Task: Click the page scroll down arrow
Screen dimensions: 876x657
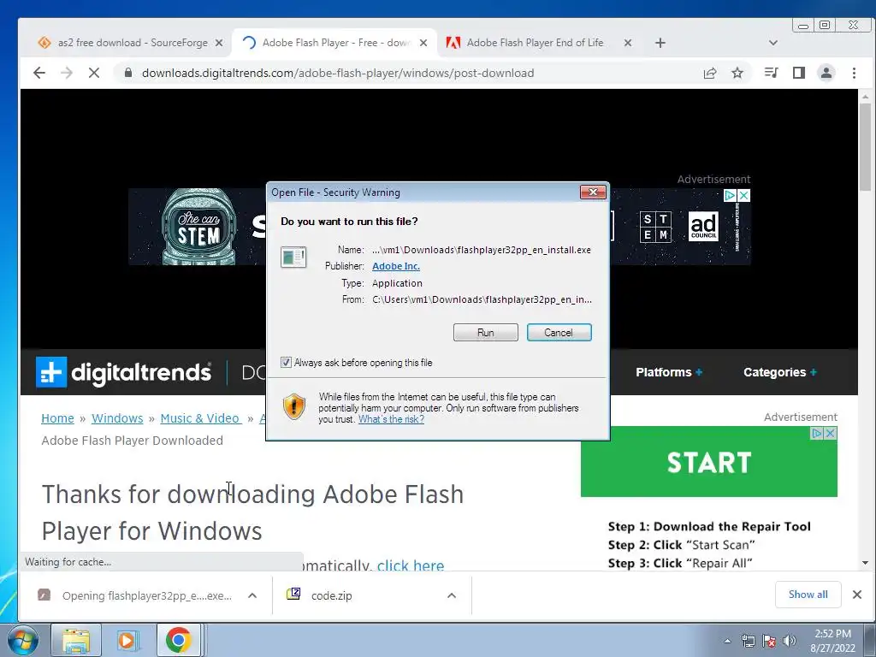Action: pyautogui.click(x=866, y=563)
